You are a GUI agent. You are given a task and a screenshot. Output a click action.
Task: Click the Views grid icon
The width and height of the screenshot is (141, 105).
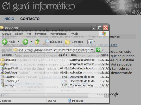(x=90, y=42)
